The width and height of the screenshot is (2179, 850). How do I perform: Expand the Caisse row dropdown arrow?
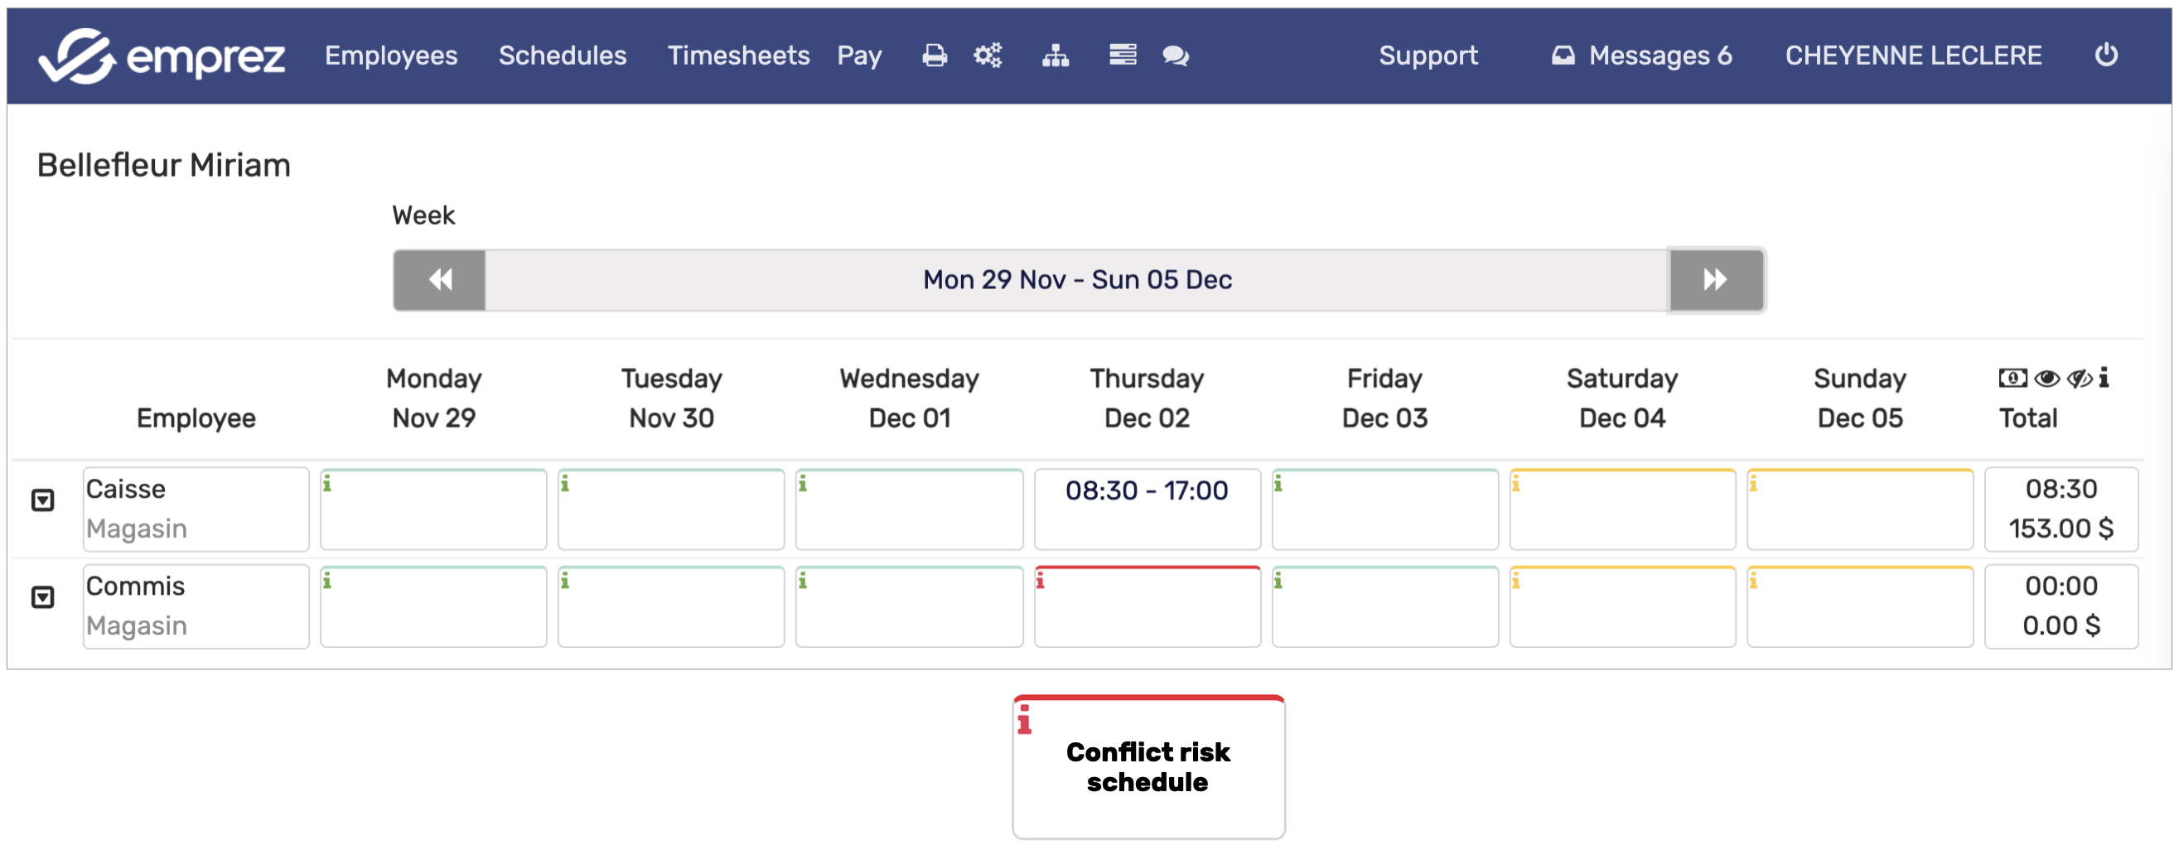(42, 500)
